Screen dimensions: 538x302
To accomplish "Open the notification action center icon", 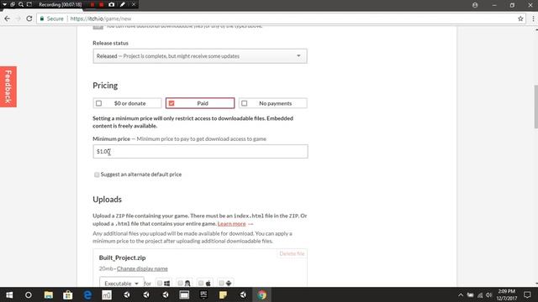I will 527,294.
